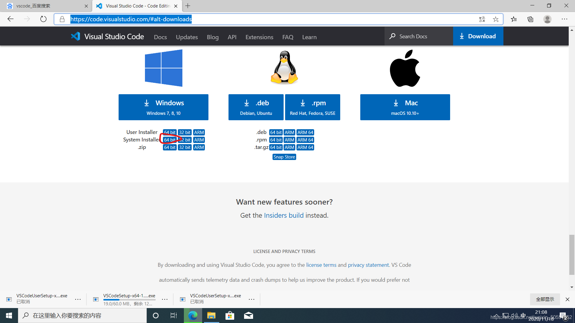Image resolution: width=575 pixels, height=323 pixels.
Task: Open the translate page icon in address bar
Action: point(482,19)
